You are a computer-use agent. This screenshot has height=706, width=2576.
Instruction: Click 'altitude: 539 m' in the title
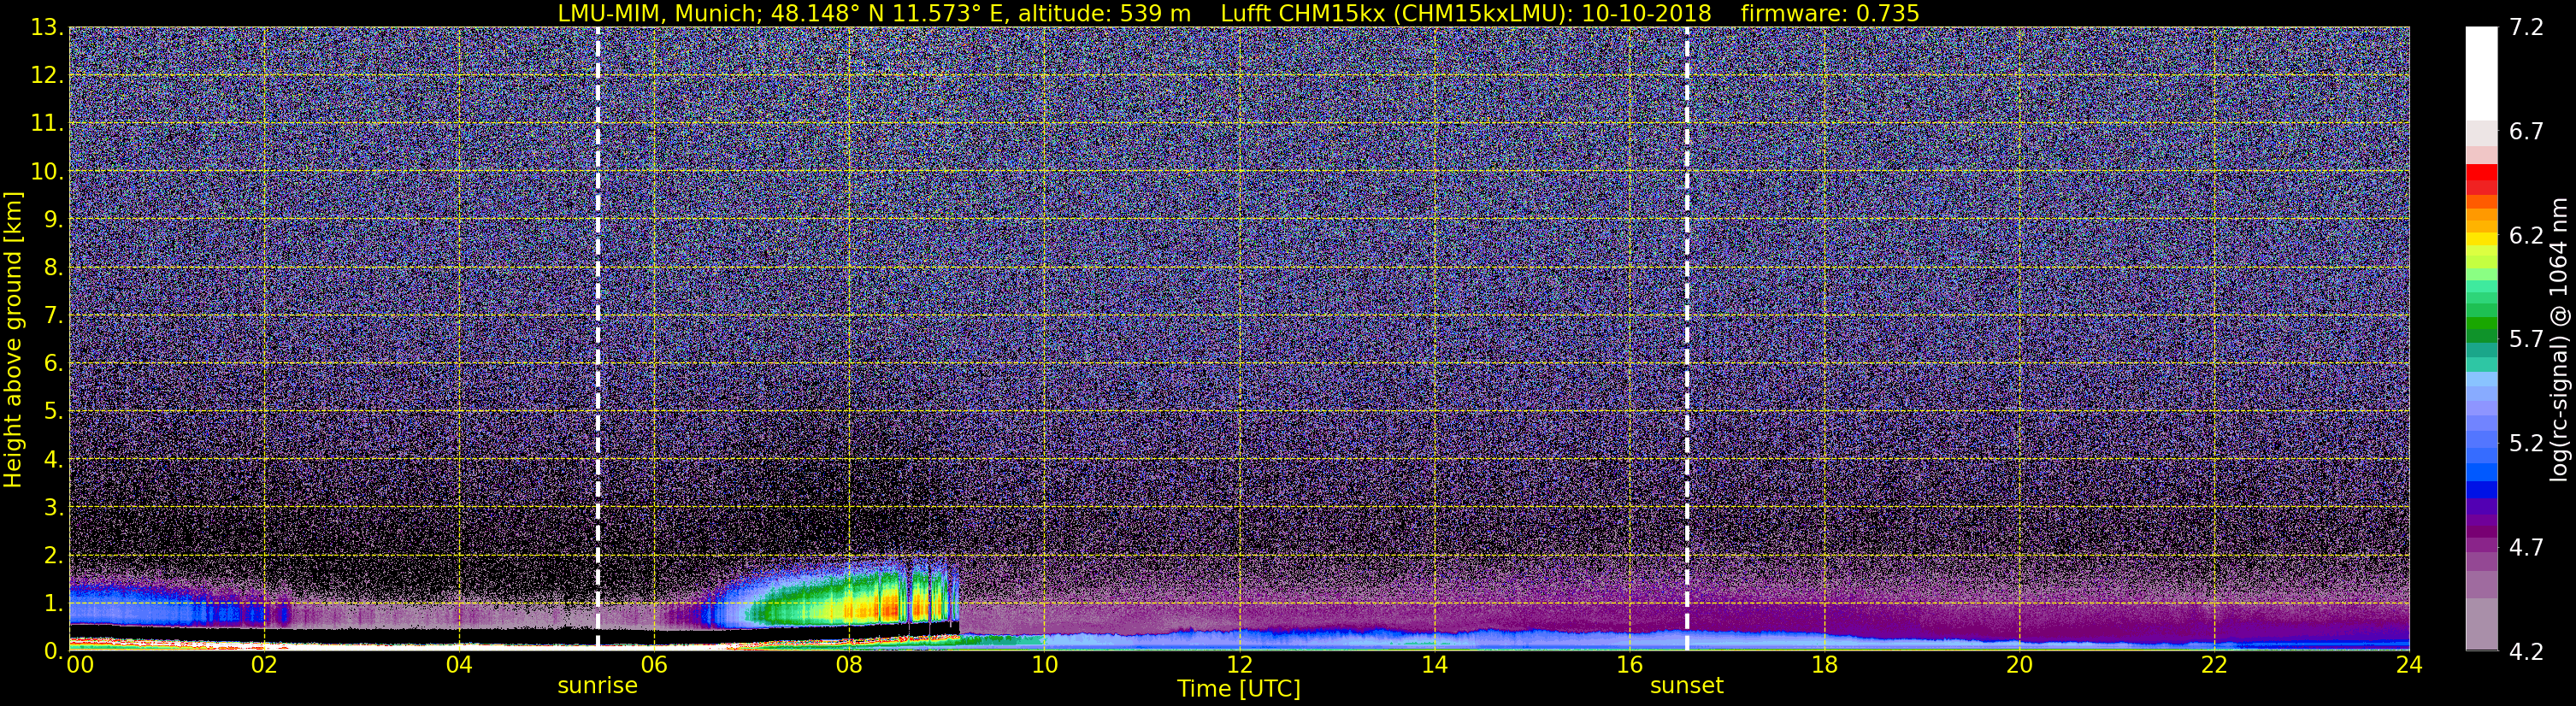(x=1104, y=13)
